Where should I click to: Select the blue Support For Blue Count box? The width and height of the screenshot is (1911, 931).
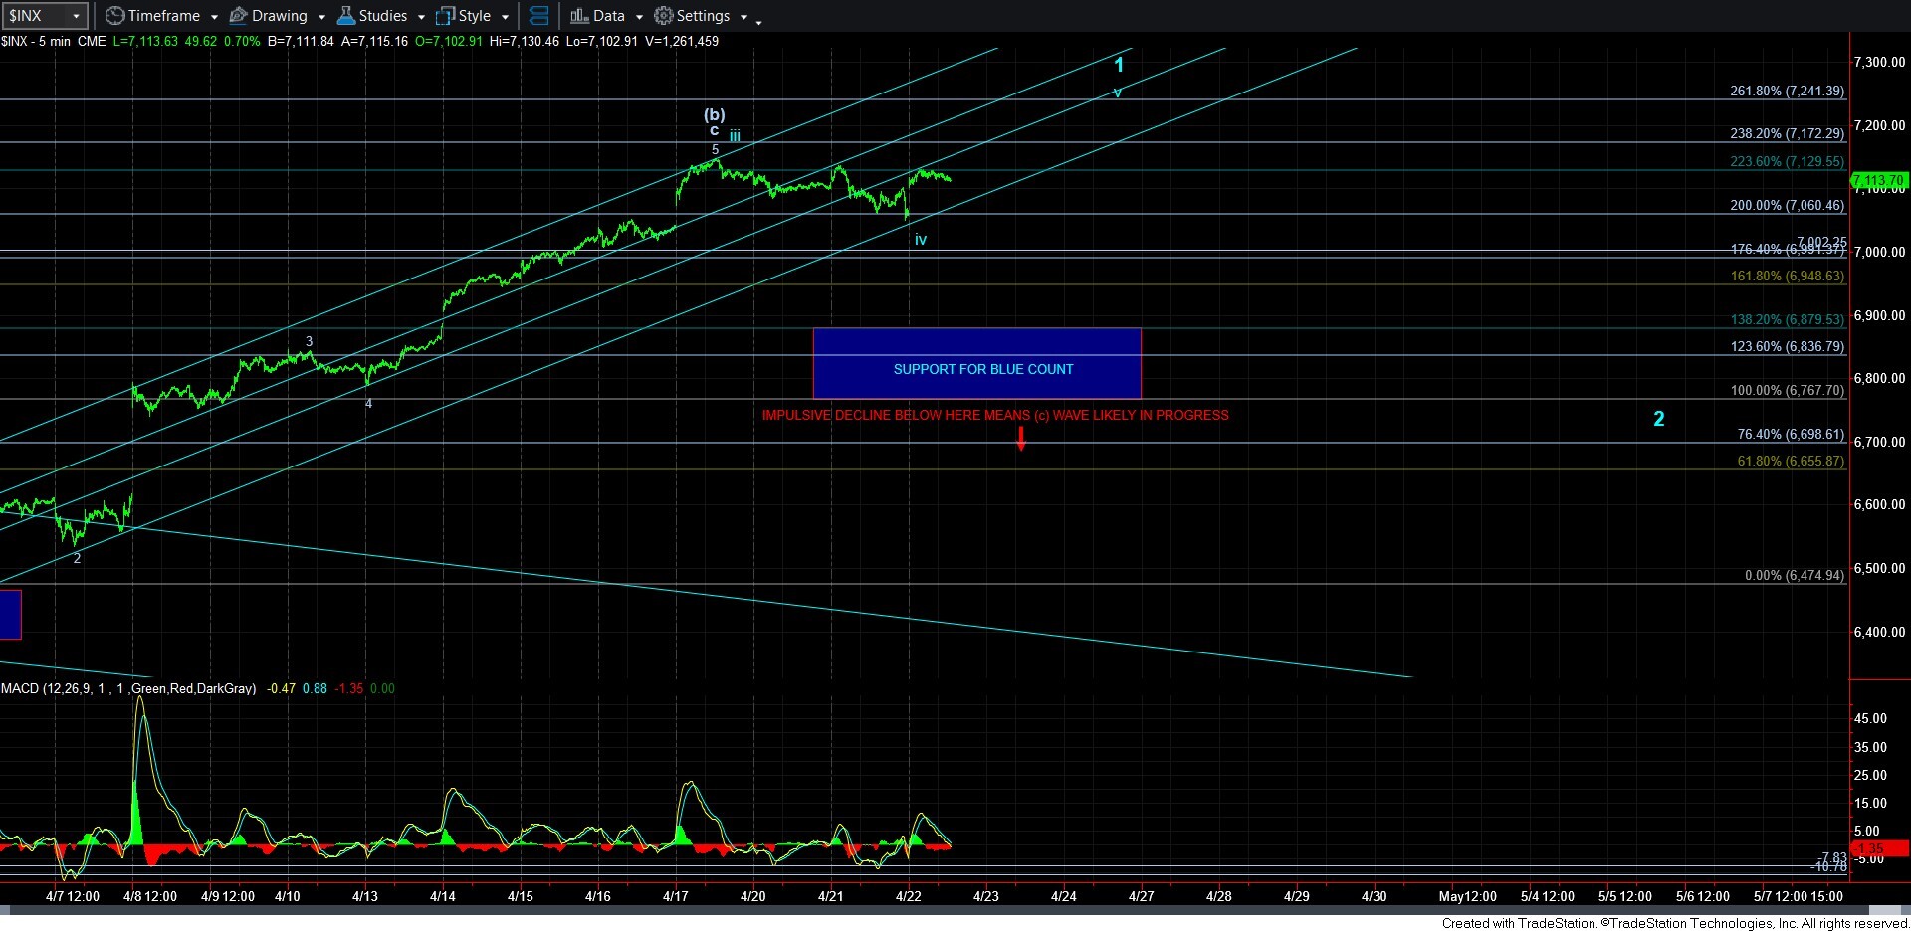[x=976, y=363]
